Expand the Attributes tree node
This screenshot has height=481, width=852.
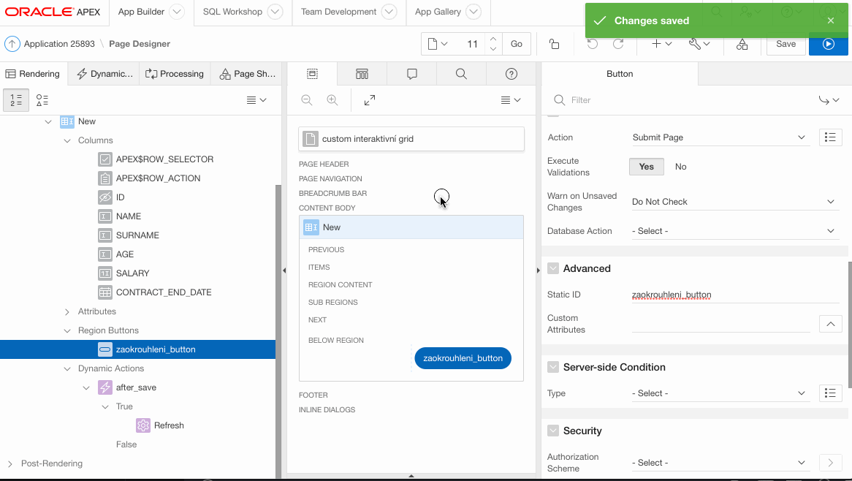pyautogui.click(x=67, y=311)
